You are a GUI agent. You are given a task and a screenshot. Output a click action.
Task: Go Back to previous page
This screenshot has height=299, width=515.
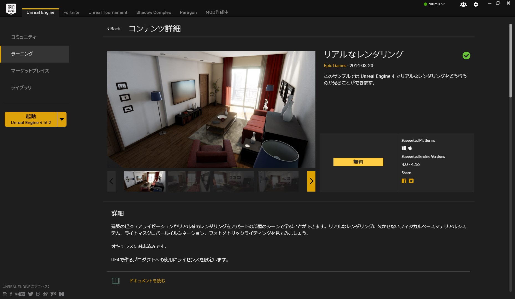pyautogui.click(x=114, y=29)
